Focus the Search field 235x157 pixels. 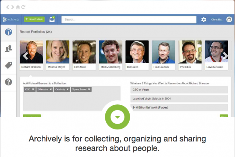click(129, 19)
